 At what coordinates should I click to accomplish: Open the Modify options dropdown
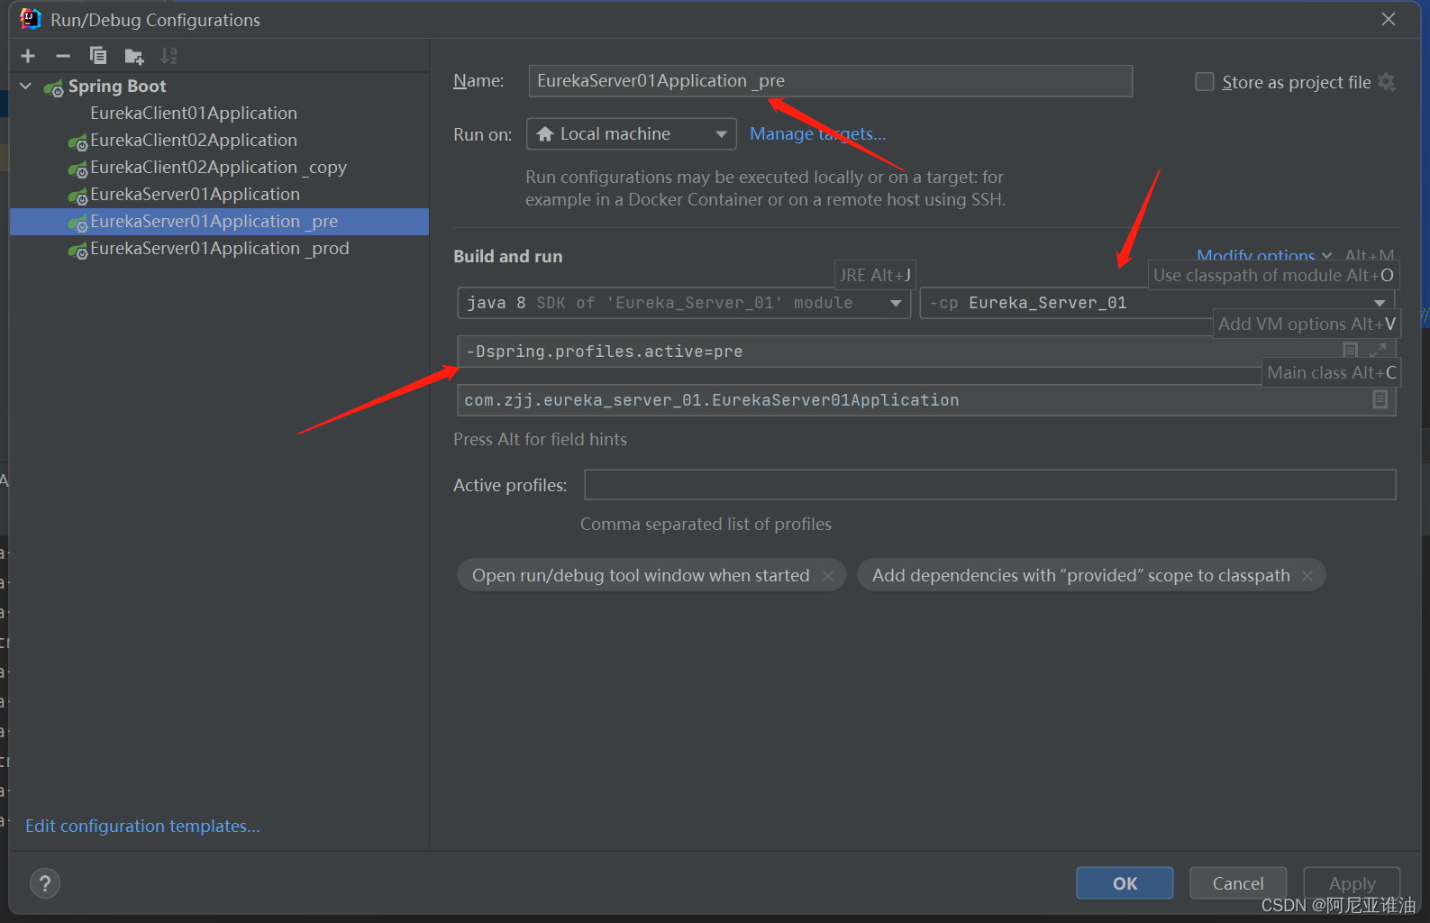[x=1264, y=256]
